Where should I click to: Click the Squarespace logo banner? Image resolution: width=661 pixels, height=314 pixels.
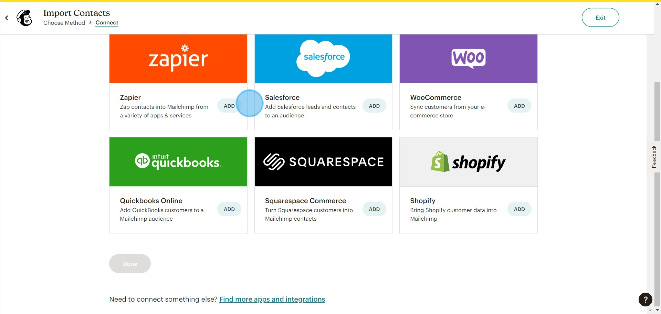pyautogui.click(x=323, y=162)
